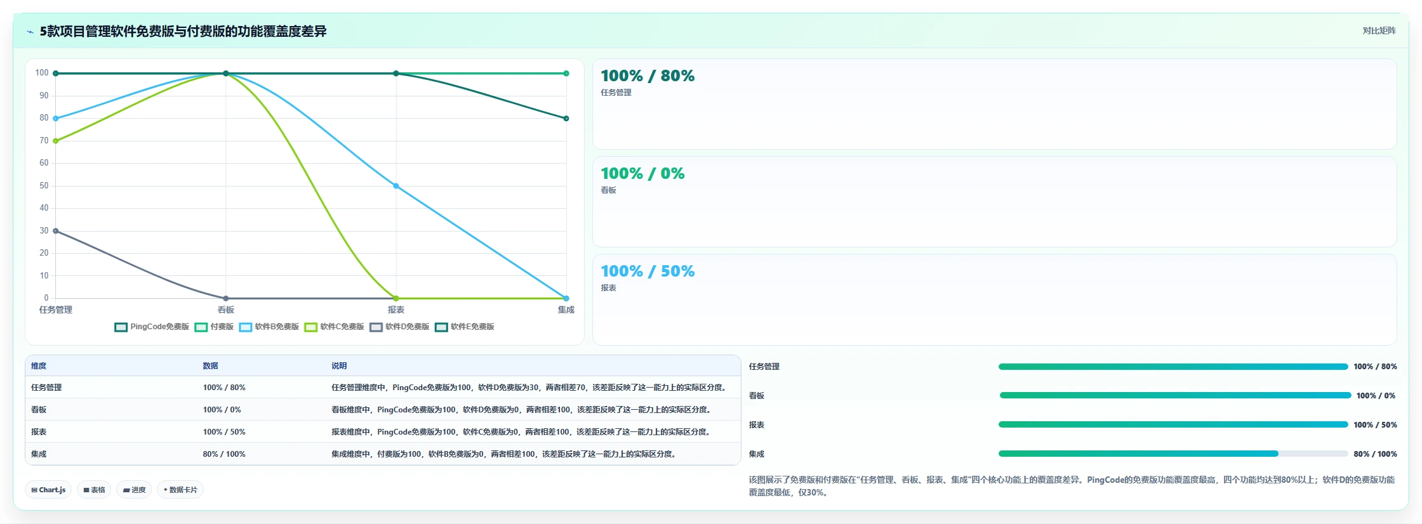1422x524 pixels.
Task: Click the 100% / 0% value in the table
Action: tap(222, 410)
